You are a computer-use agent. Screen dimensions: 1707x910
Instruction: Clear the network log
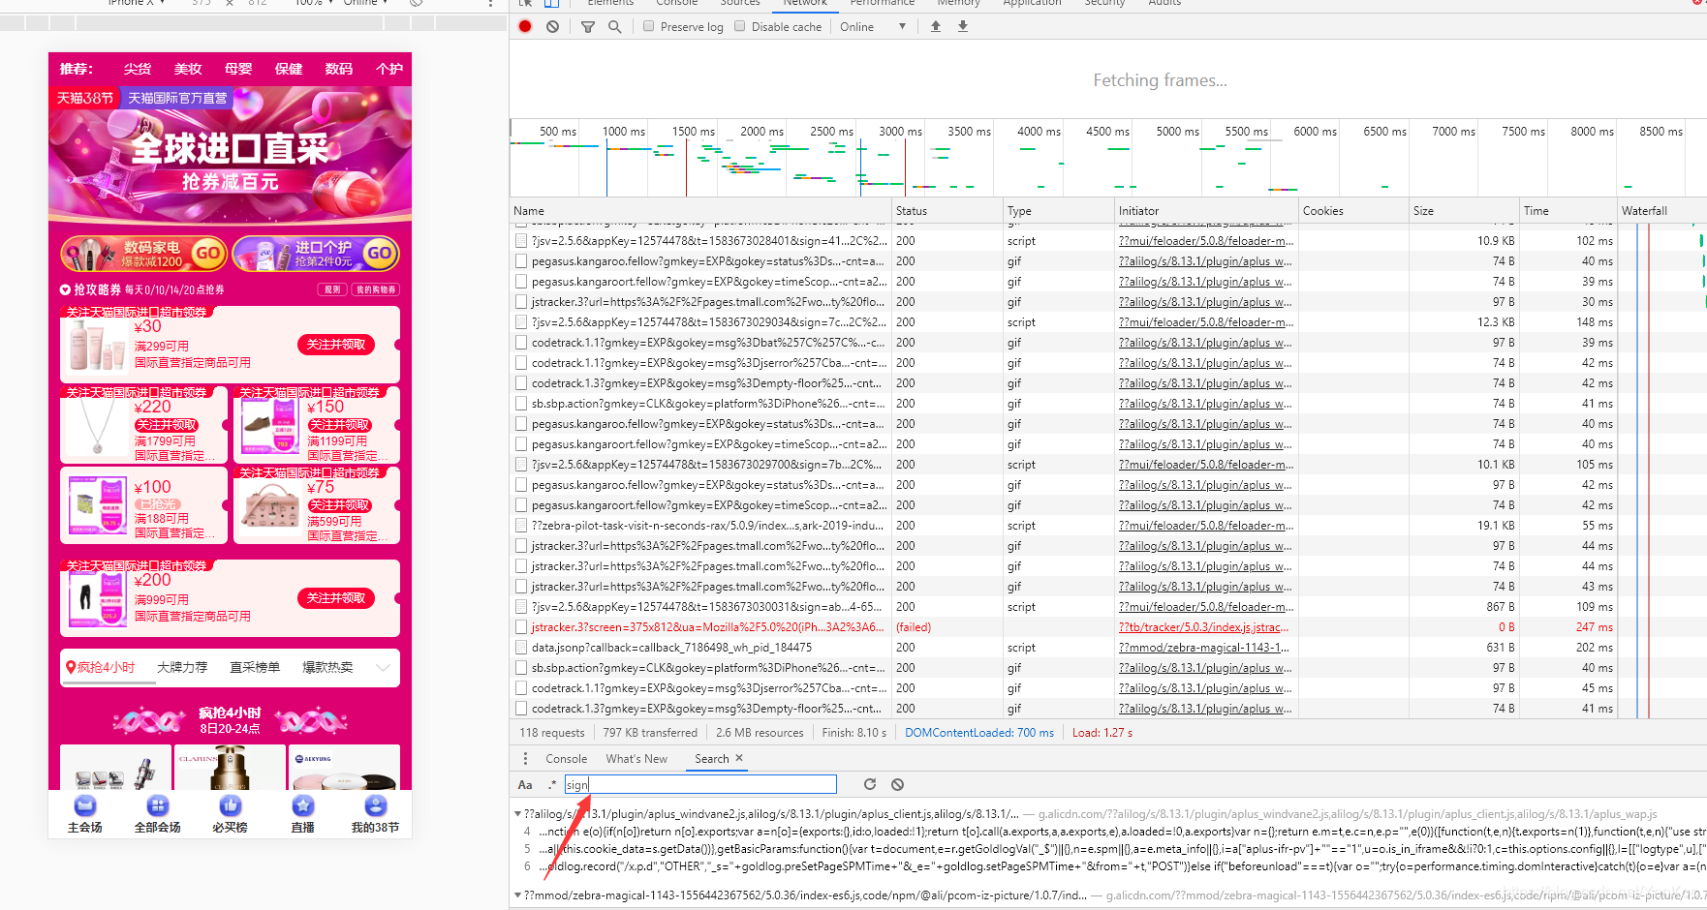552,27
